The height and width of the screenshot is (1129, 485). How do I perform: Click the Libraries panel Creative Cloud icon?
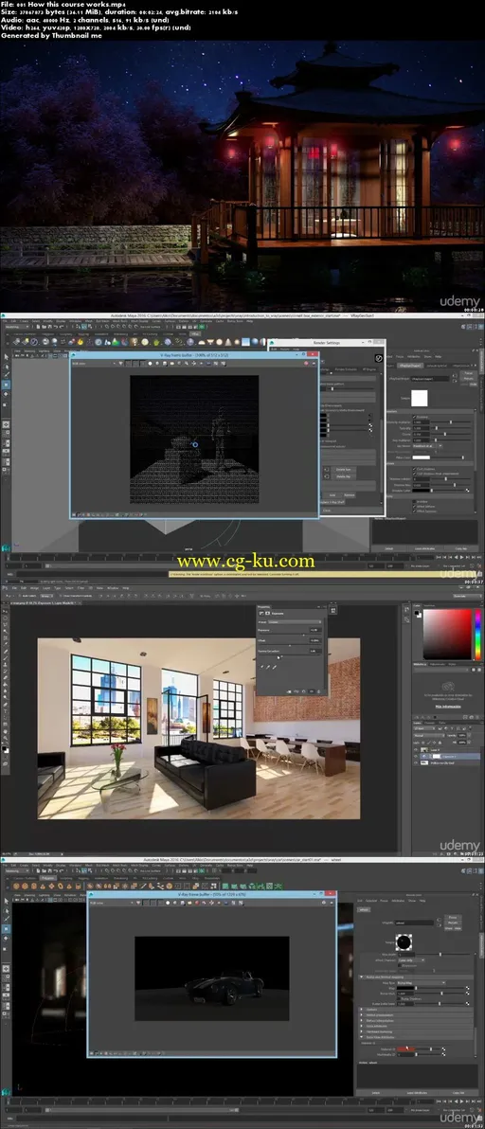pyautogui.click(x=447, y=686)
